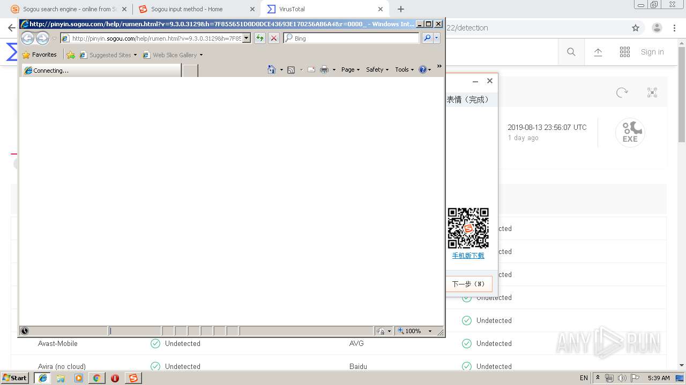Click the EN language indicator in the taskbar
The width and height of the screenshot is (686, 385).
(584, 378)
